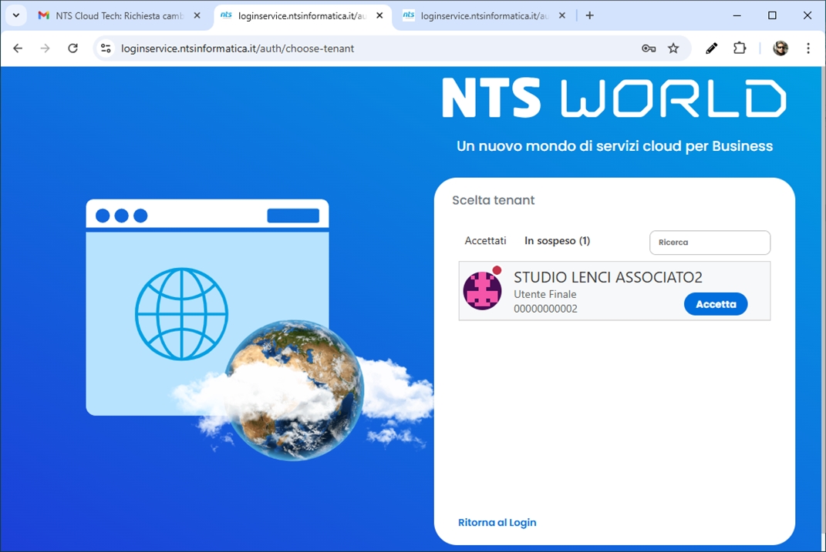The height and width of the screenshot is (552, 826).
Task: Click the STUDIO LENCI ASSOCIATO2 tenant avatar
Action: (482, 291)
